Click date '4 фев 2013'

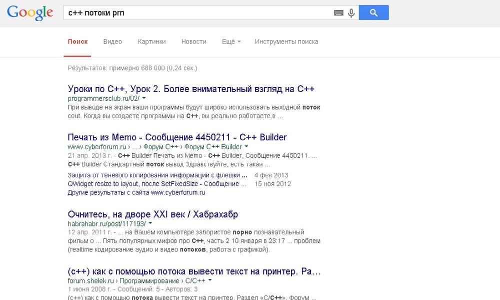(x=271, y=175)
